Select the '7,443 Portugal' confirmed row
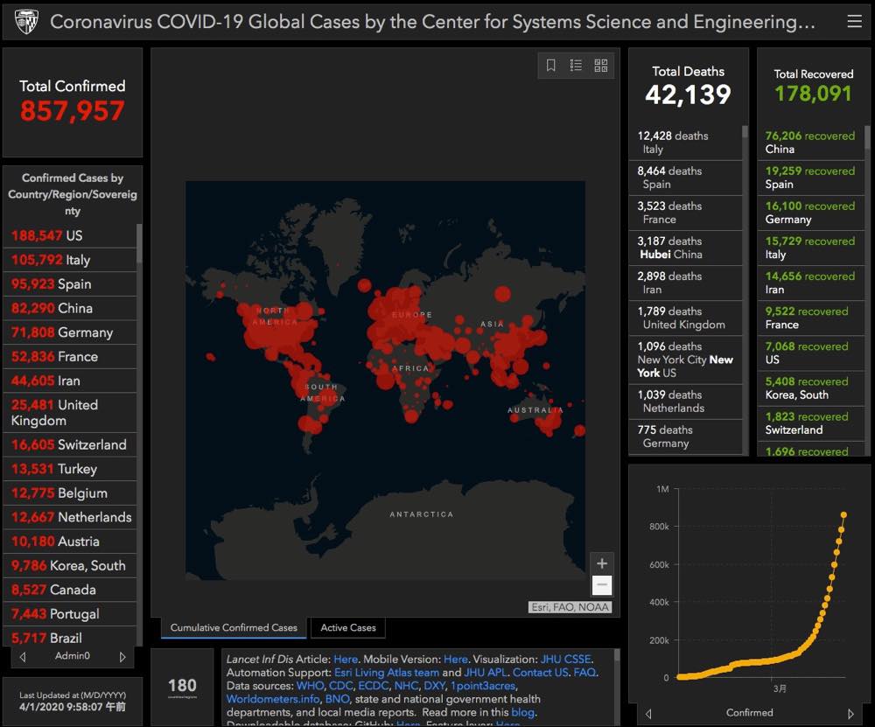The height and width of the screenshot is (727, 875). (70, 614)
